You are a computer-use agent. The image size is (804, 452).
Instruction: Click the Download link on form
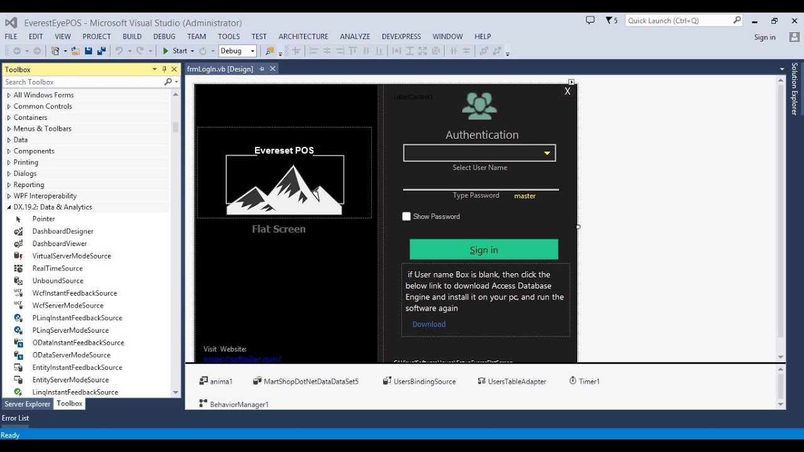pyautogui.click(x=429, y=324)
